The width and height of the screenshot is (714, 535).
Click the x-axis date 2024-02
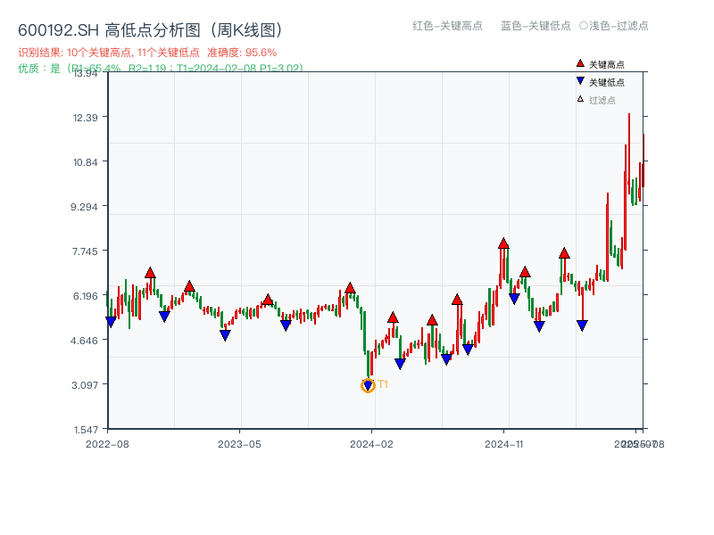tap(371, 444)
